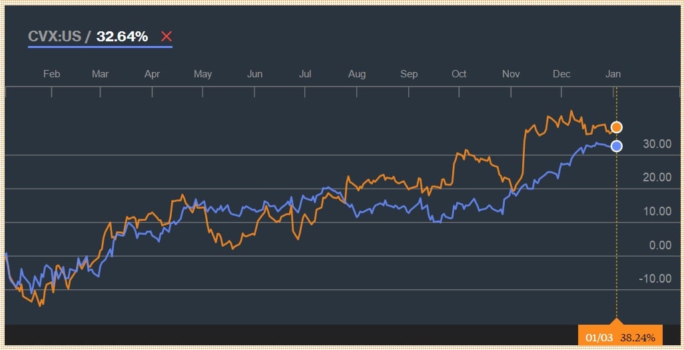Select the Mar label on time axis
This screenshot has height=350, width=684.
[100, 74]
